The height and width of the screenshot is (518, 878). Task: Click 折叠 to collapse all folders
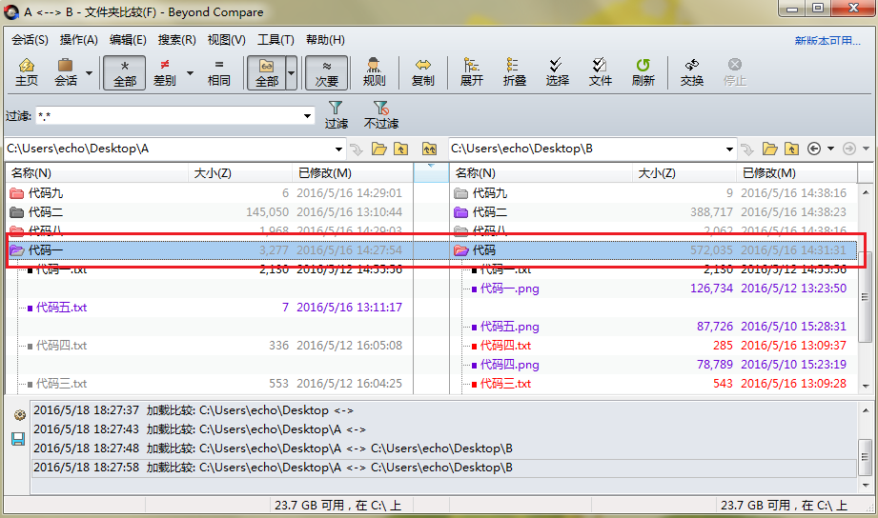514,72
